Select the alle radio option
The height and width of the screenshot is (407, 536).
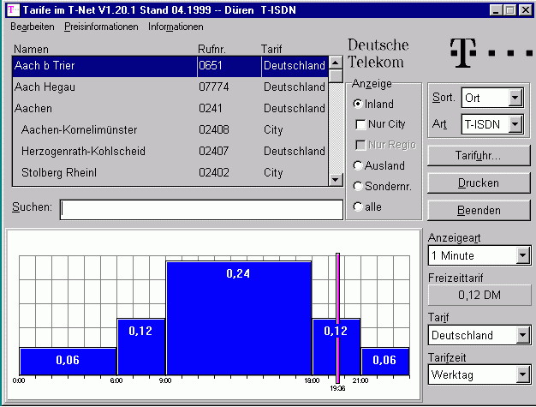[x=359, y=206]
